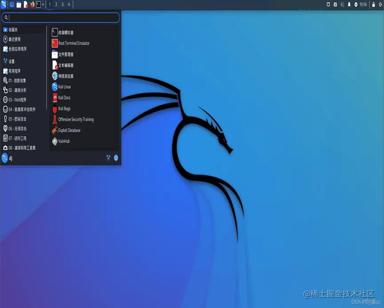Click the Show Desktop icon in the top panel

pos(12,4)
